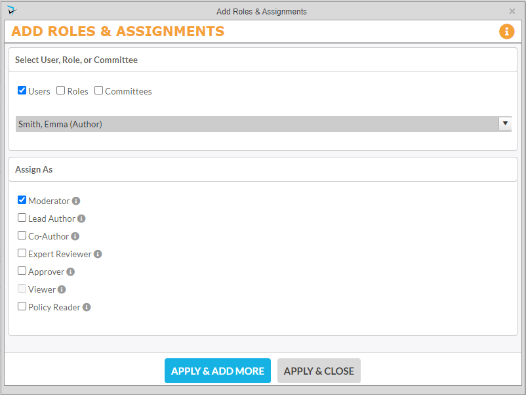526x395 pixels.
Task: Enable the Roles checkbox
Action: 61,91
